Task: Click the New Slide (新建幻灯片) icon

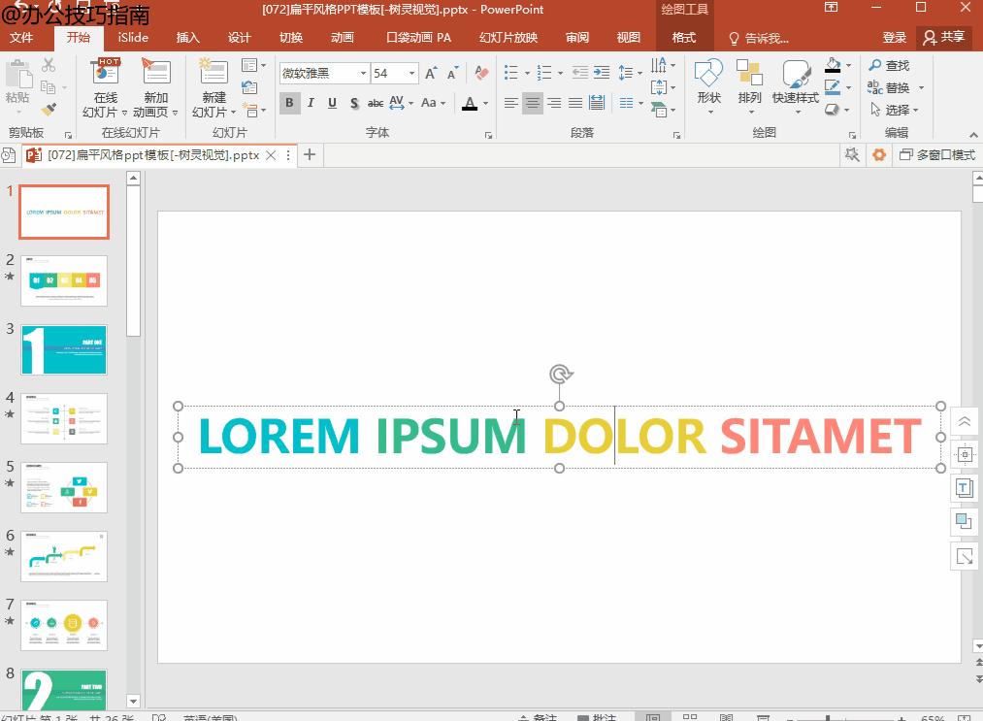Action: [x=213, y=74]
